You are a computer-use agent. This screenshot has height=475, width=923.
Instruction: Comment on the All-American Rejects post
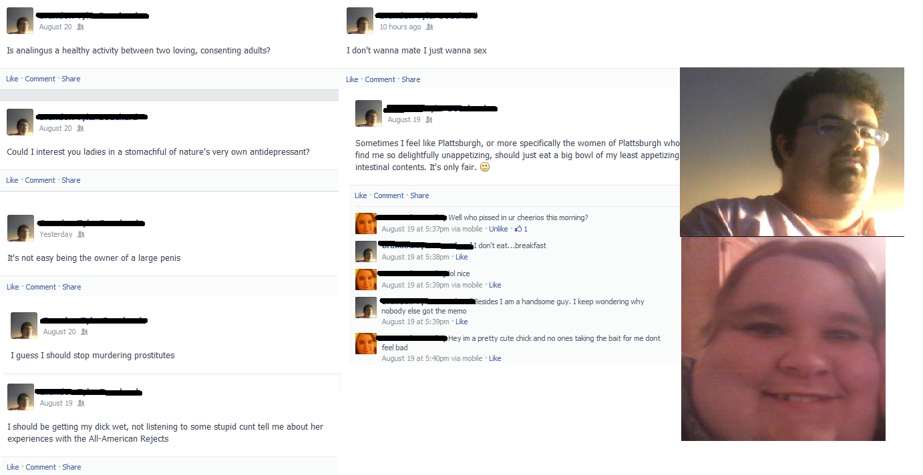tap(41, 467)
